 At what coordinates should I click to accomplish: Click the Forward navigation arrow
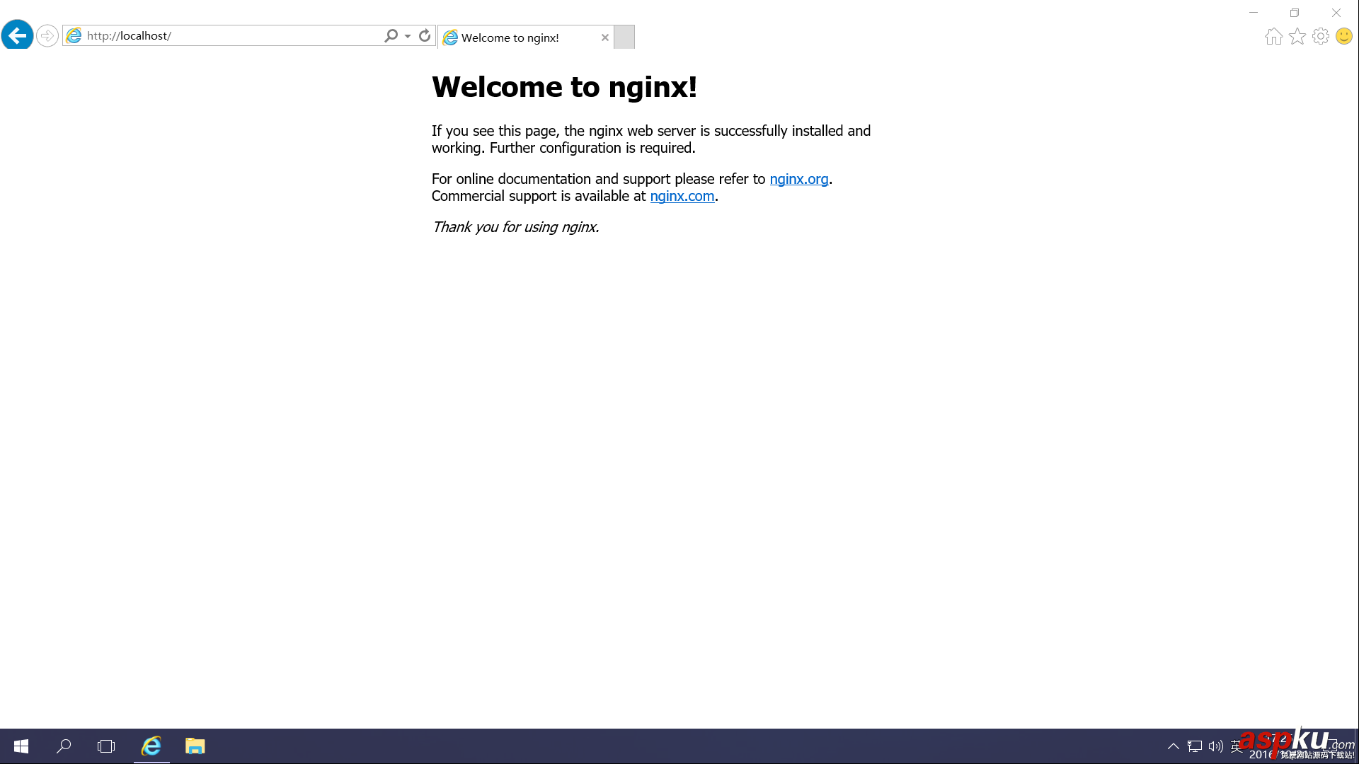(47, 35)
